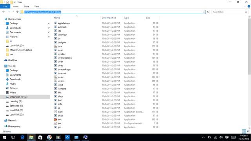Viewport: 251px width, 141px height.
Task: Select the appletviewer application icon
Action: tap(56, 23)
